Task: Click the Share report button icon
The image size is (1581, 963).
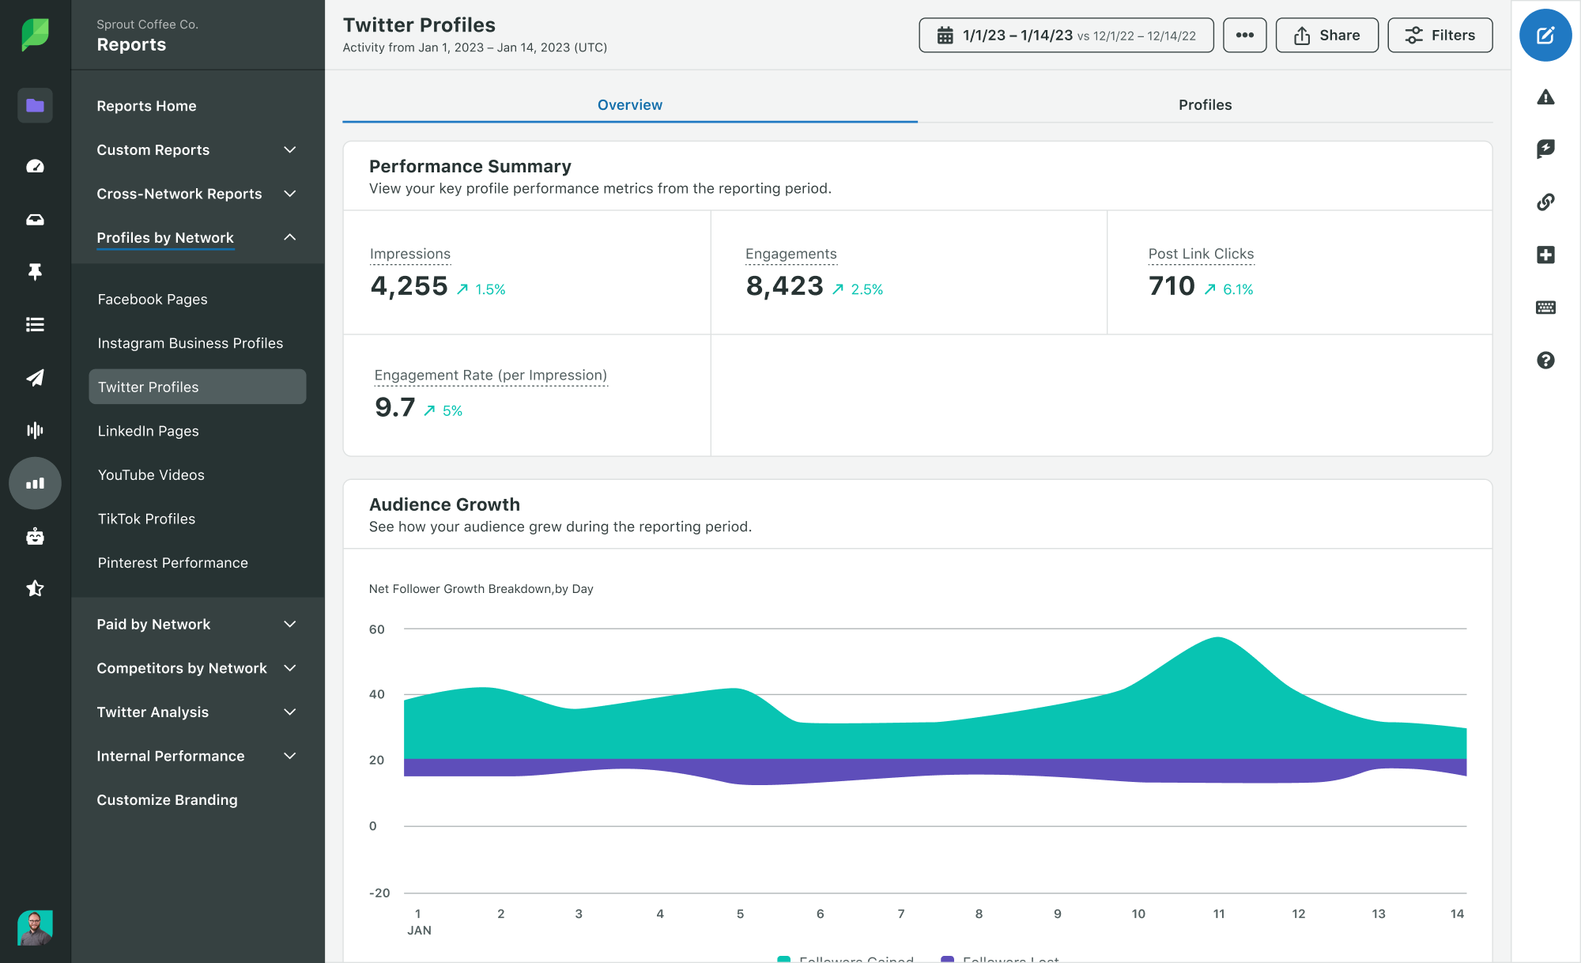Action: coord(1302,34)
